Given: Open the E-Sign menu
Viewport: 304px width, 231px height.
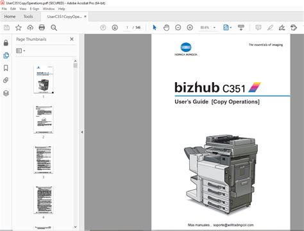Looking at the screenshot, I should [35, 9].
